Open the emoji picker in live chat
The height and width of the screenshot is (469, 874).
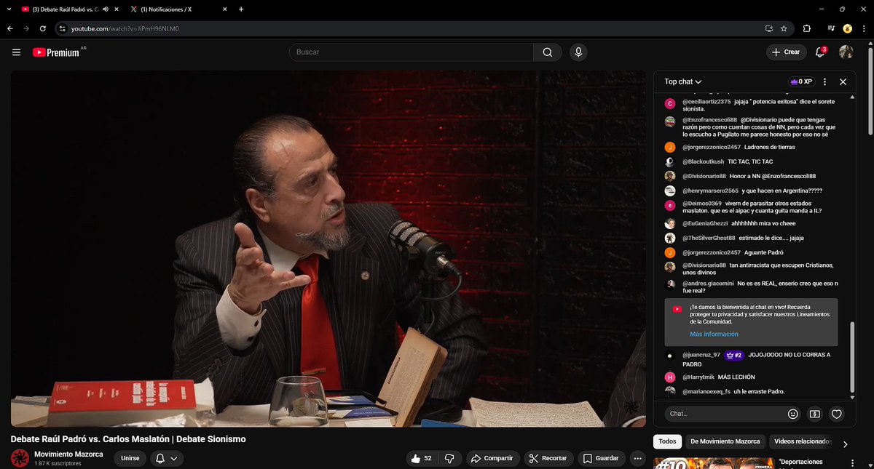click(792, 413)
